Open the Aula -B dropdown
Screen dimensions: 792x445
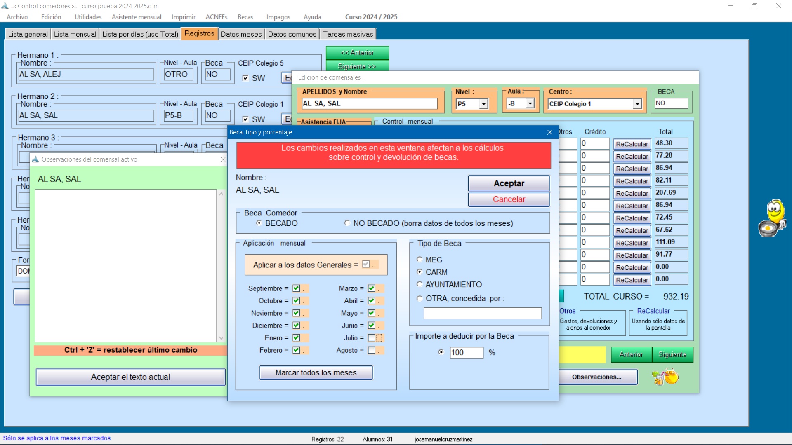(x=530, y=104)
